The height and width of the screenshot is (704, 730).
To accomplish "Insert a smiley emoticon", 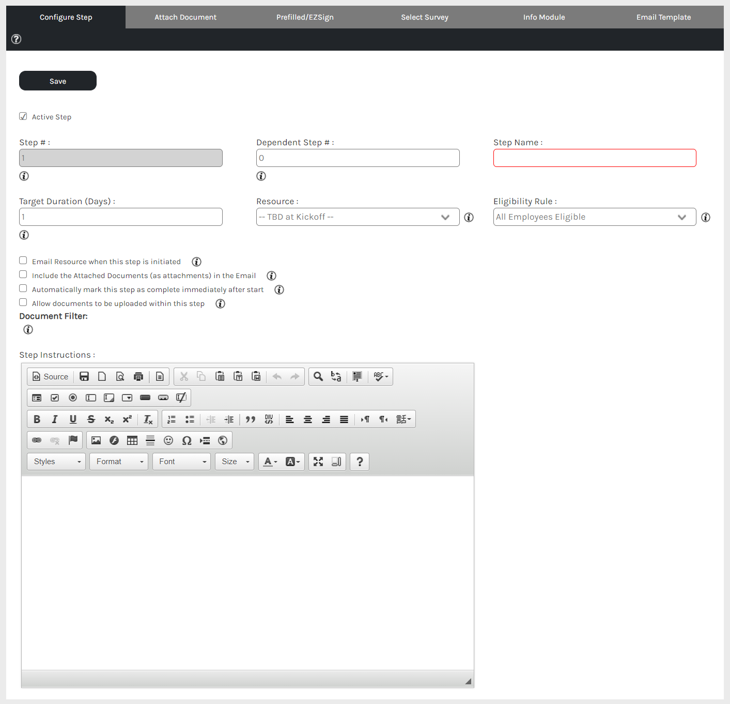I will (x=168, y=440).
